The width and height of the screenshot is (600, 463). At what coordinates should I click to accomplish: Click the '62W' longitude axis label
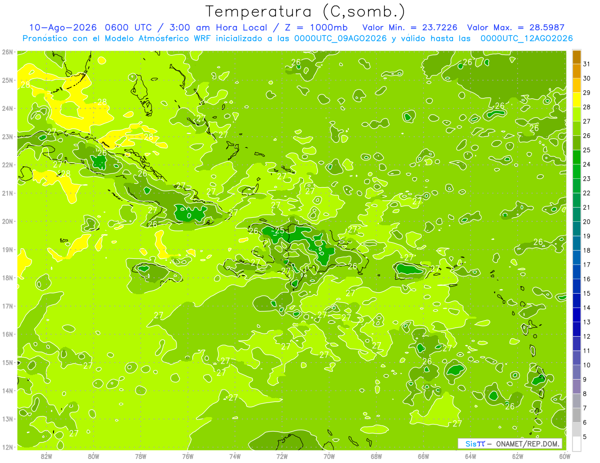coord(517,457)
